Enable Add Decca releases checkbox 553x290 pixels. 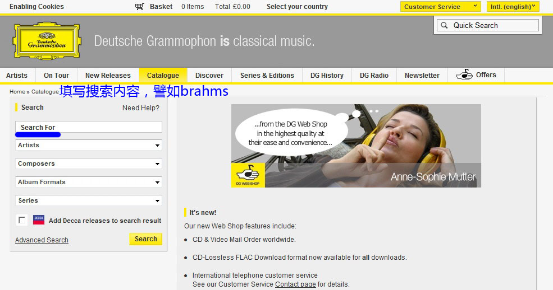tap(22, 220)
